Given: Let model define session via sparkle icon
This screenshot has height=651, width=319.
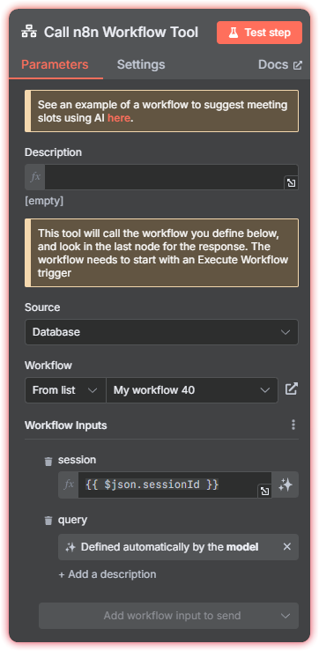Looking at the screenshot, I should tap(286, 485).
